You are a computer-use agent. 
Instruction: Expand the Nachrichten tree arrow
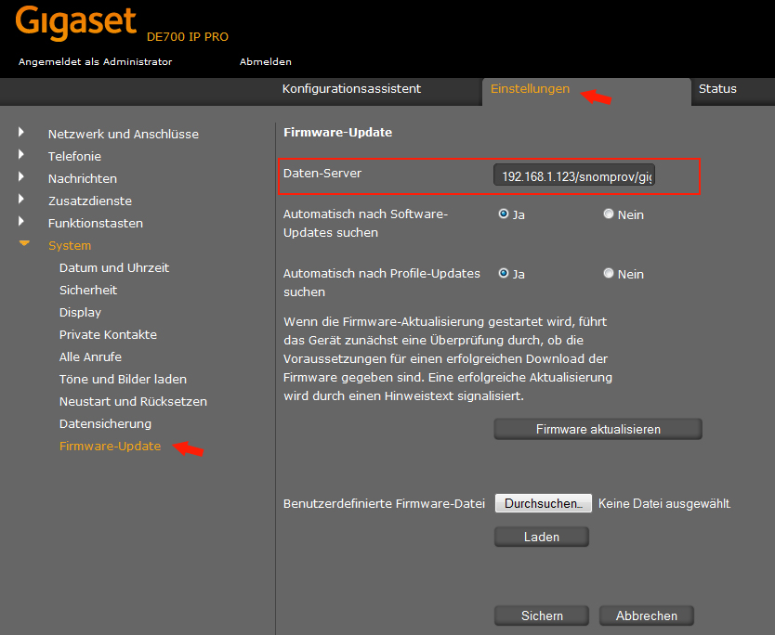click(x=21, y=177)
